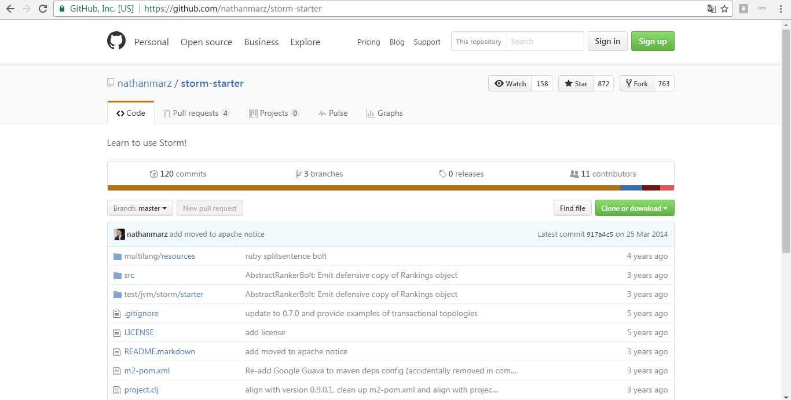Bookmark page with the star icon
Viewport: 791px width, 400px height.
pyautogui.click(x=724, y=9)
